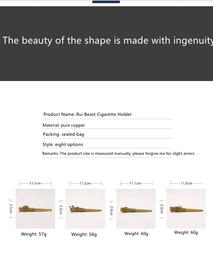Select the 'Style: eight options' row
This screenshot has width=213, height=265.
(x=63, y=144)
